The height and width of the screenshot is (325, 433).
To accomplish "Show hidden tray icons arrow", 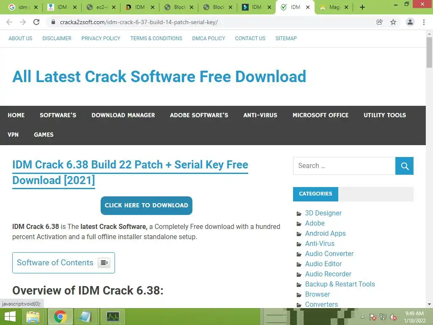I will [x=362, y=317].
